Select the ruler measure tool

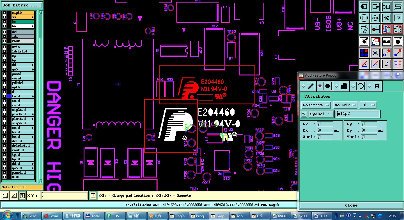(x=387, y=42)
